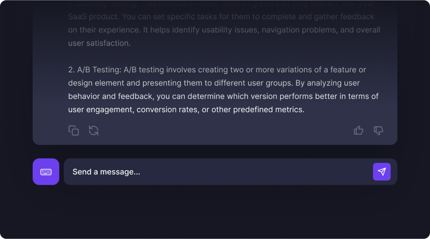Send the message with the paper plane icon
This screenshot has height=239, width=430.
coord(382,172)
